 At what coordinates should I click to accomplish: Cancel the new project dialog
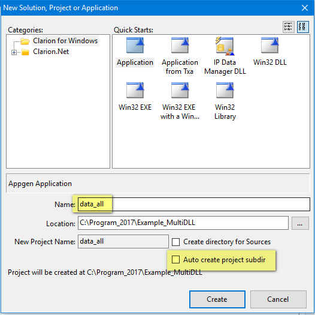point(278,299)
